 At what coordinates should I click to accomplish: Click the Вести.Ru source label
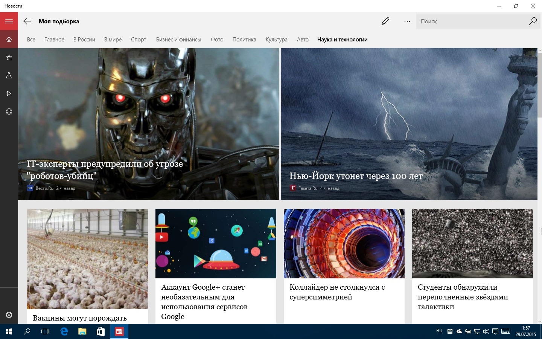point(44,188)
